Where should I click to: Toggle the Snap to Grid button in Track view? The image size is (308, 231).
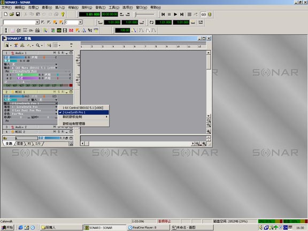56,45
